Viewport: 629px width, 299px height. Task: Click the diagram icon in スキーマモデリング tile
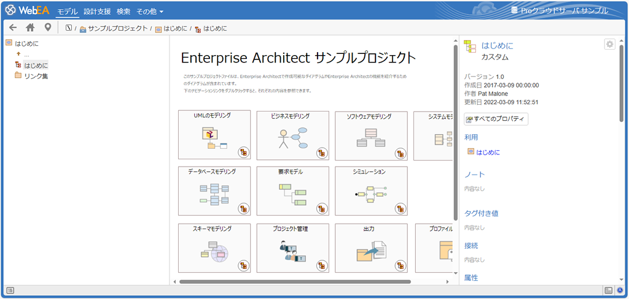(x=244, y=265)
